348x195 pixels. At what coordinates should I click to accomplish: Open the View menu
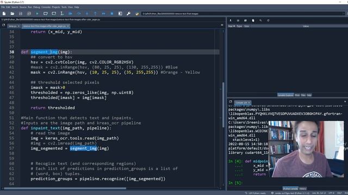click(70, 7)
